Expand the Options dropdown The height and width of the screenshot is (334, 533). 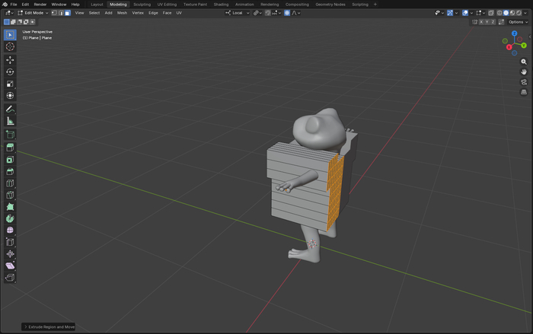517,22
